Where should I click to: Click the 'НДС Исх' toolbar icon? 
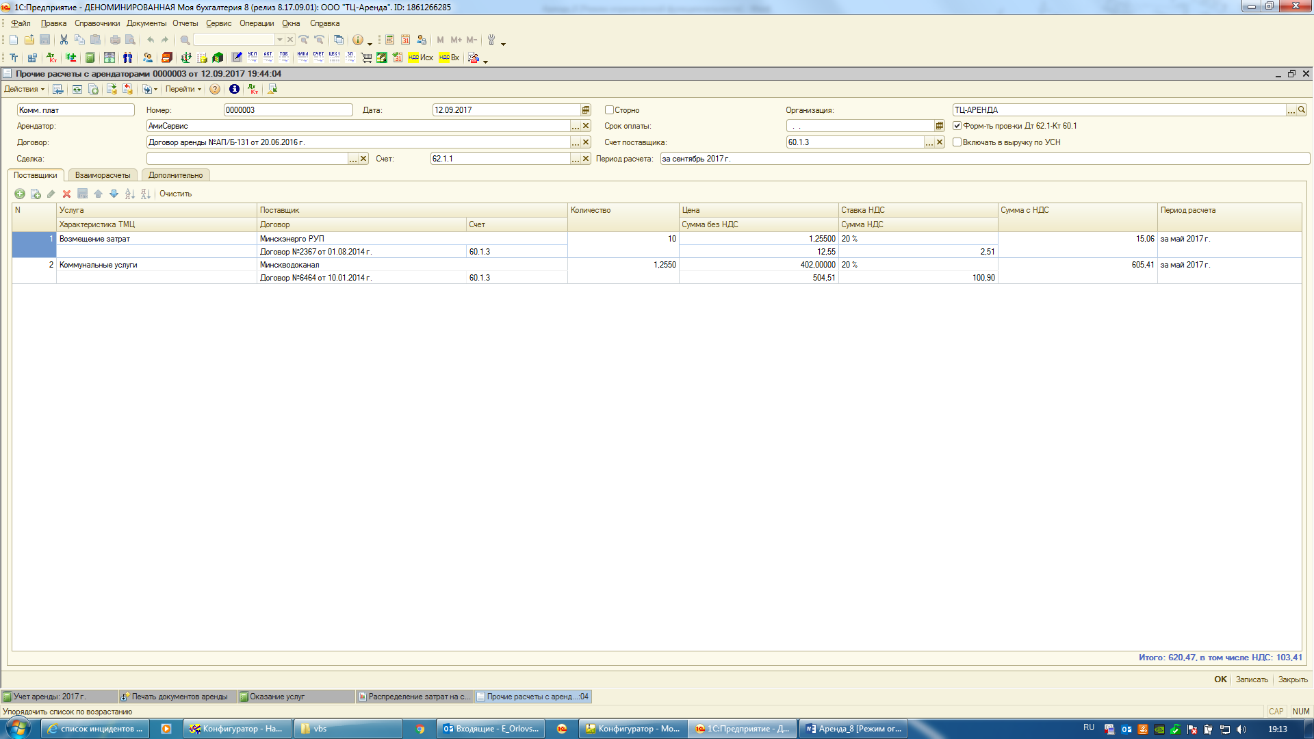click(x=420, y=58)
